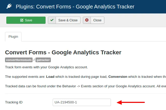Click the green checkmark icon

pyautogui.click(x=52, y=20)
